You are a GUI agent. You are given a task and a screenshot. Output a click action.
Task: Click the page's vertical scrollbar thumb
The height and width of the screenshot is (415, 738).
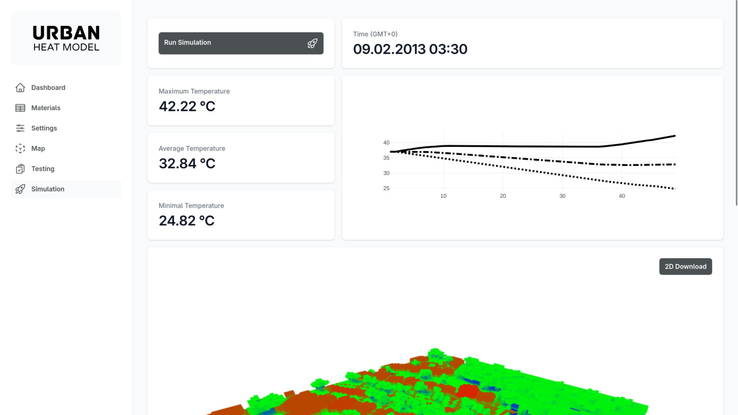pos(736,103)
